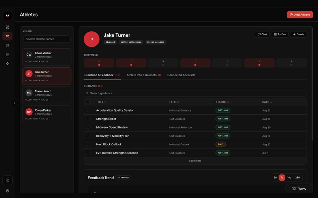Click the Search athlete names field
318x198 pixels.
(47, 39)
